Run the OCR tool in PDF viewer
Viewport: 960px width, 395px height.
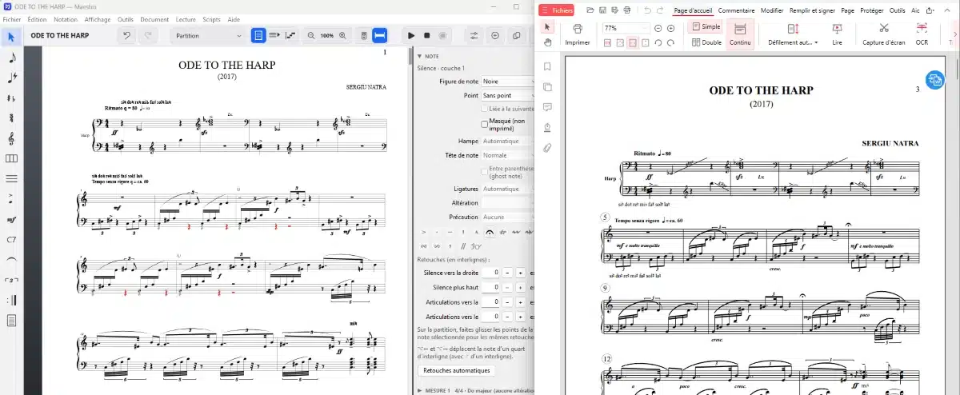[922, 34]
